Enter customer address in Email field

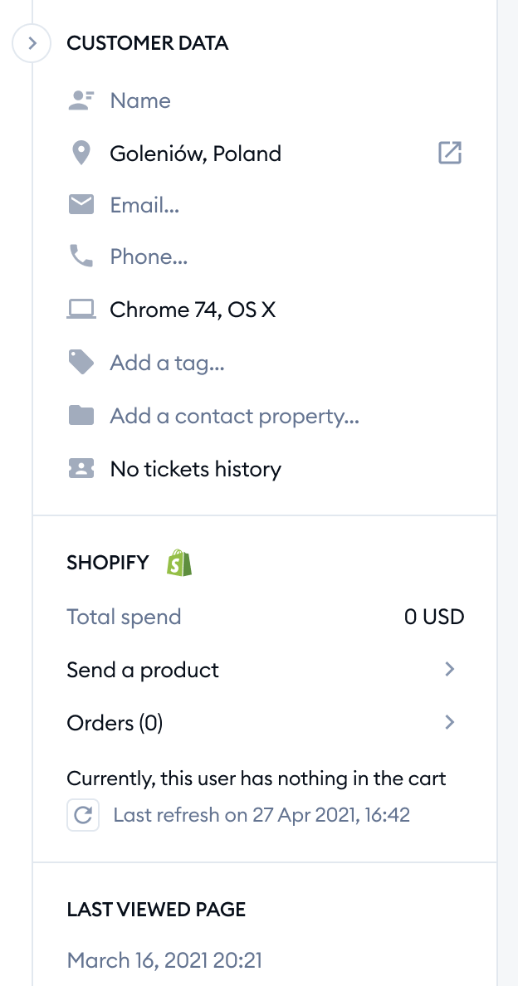coord(144,205)
